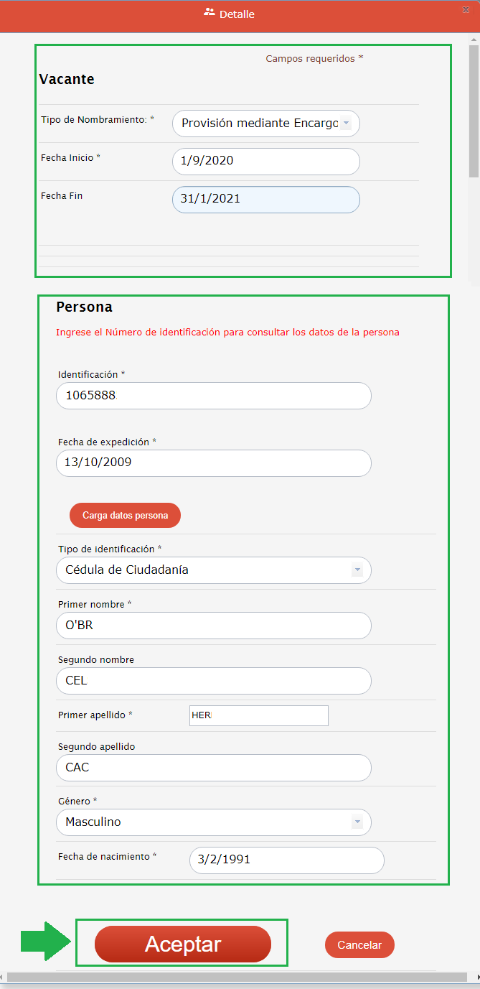Click the horizontal scrollbar's left arrow

tap(3, 978)
